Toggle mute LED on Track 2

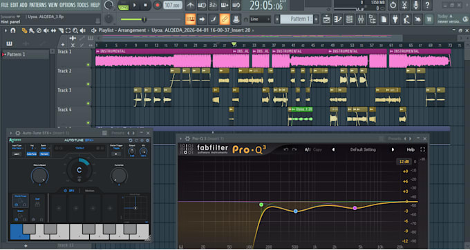[x=88, y=84]
